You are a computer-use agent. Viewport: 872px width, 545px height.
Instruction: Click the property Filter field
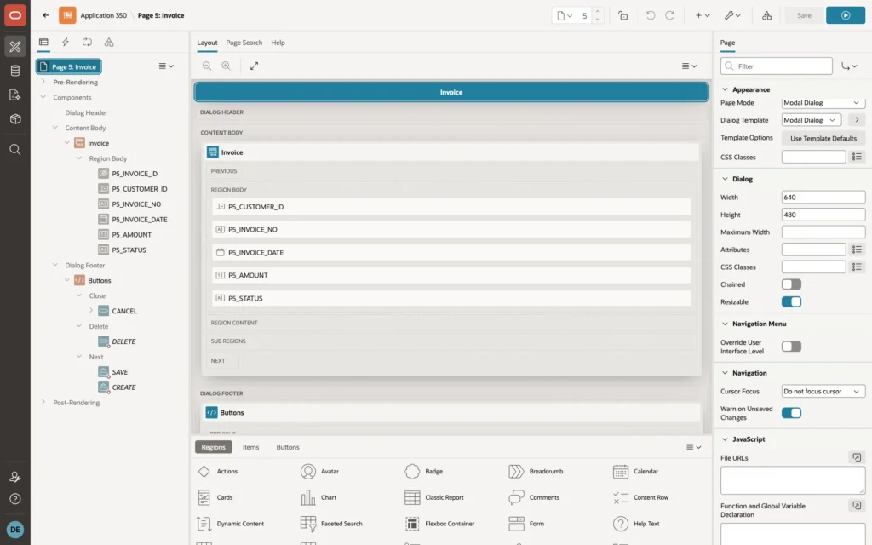click(x=777, y=66)
